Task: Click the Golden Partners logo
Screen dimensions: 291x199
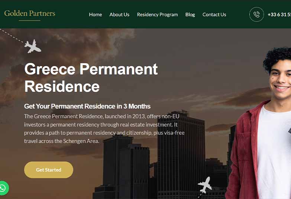Action: tap(30, 13)
